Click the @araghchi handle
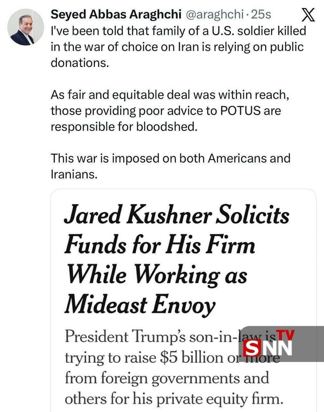324x412 pixels. [215, 14]
